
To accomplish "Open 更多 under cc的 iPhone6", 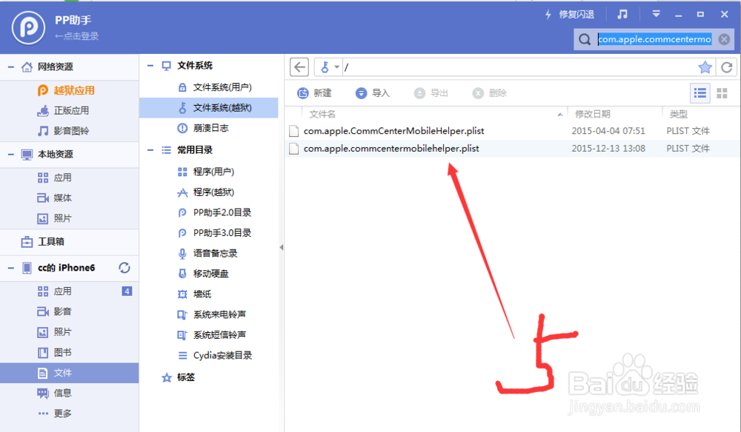I will [x=55, y=414].
